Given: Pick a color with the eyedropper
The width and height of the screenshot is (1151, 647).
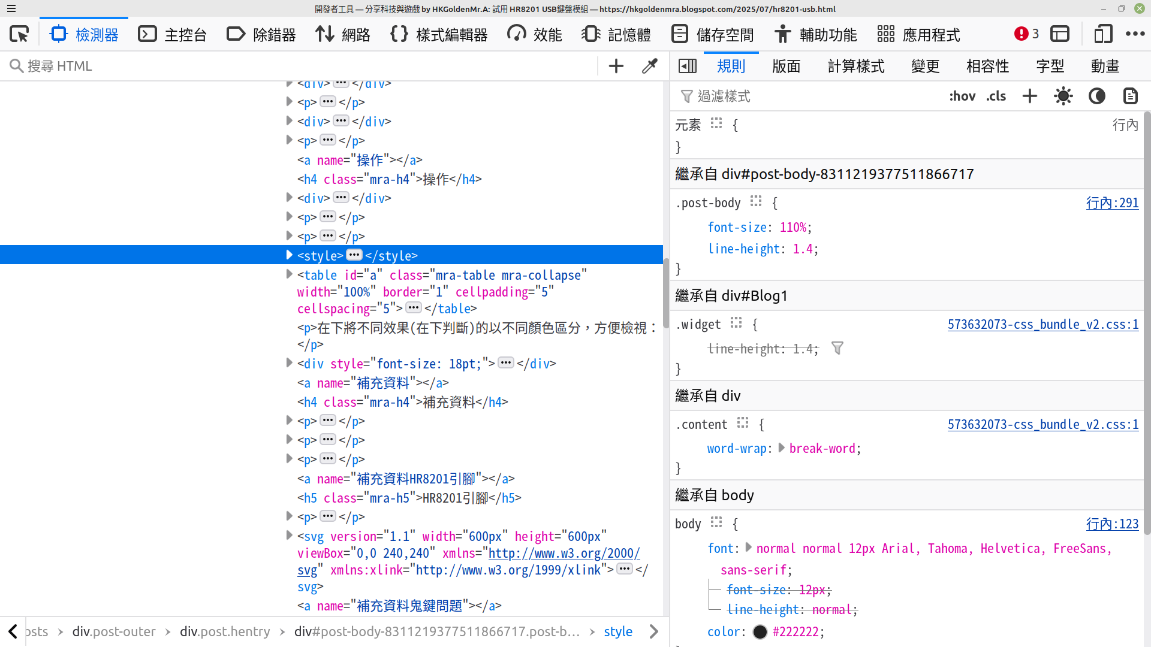Looking at the screenshot, I should pos(650,66).
